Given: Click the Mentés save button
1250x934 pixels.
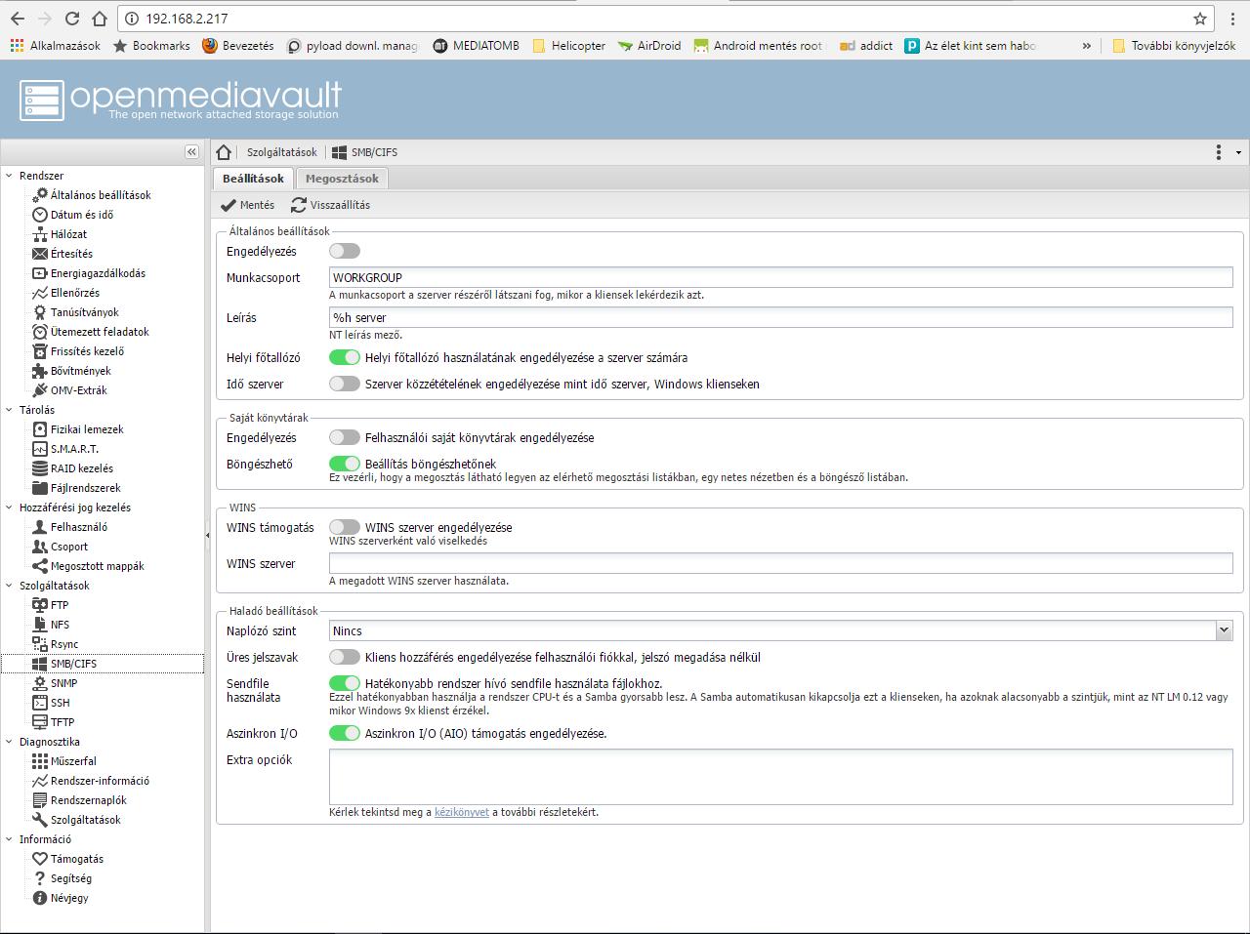Looking at the screenshot, I should (x=248, y=205).
